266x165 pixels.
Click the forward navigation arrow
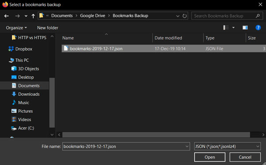click(x=17, y=16)
